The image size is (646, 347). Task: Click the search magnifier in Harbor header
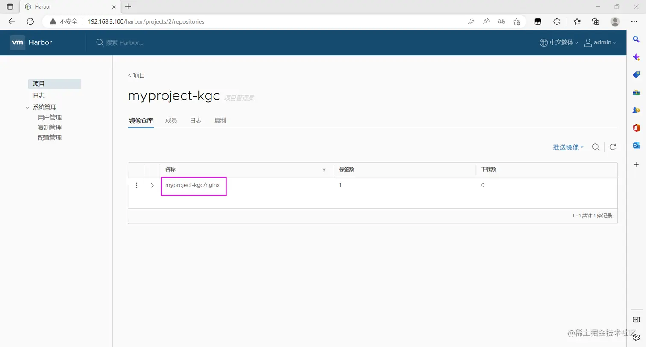100,42
